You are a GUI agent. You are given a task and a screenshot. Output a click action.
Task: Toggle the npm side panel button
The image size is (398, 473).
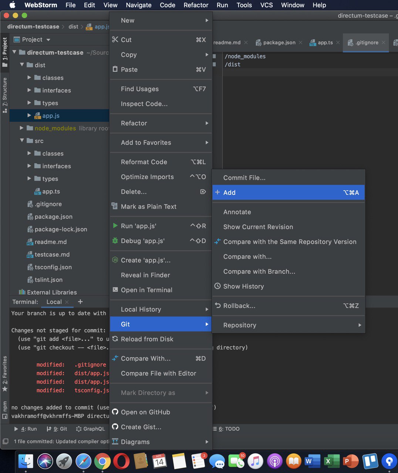point(5,409)
